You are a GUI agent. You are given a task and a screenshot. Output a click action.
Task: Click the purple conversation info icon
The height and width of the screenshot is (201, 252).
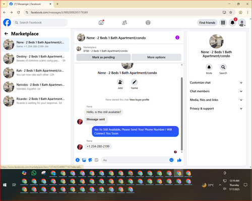click(x=177, y=38)
